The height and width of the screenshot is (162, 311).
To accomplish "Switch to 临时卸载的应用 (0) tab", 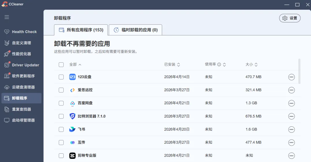I will (135, 30).
